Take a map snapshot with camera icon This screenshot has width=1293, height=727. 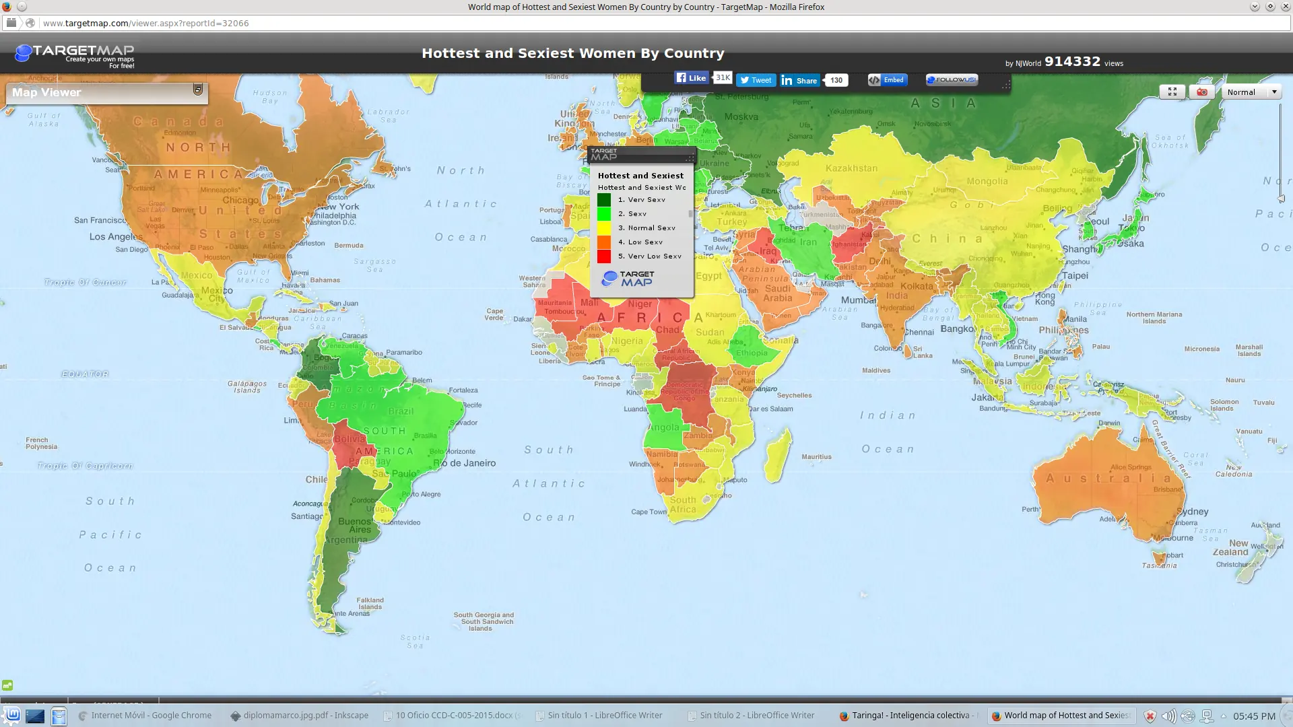tap(1202, 92)
